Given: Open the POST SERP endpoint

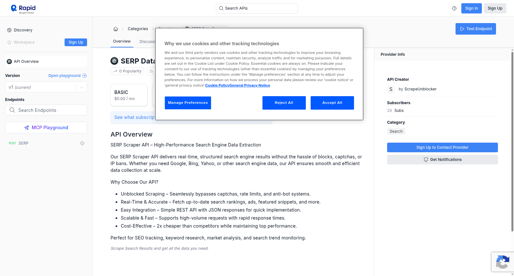Looking at the screenshot, I should click(46, 143).
